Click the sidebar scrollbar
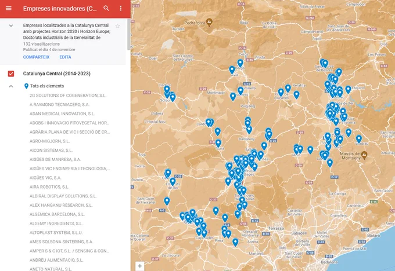Viewport: 395px width, 271px height. tap(129, 34)
